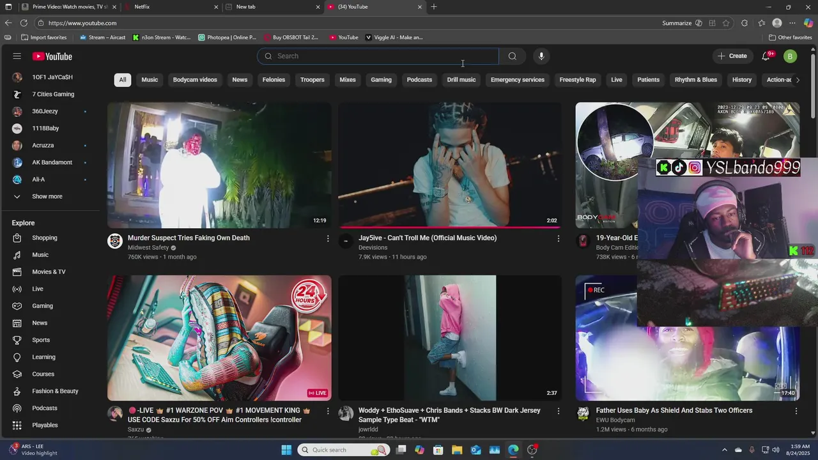Select the Music filter chip
Viewport: 818px width, 460px height.
(150, 80)
